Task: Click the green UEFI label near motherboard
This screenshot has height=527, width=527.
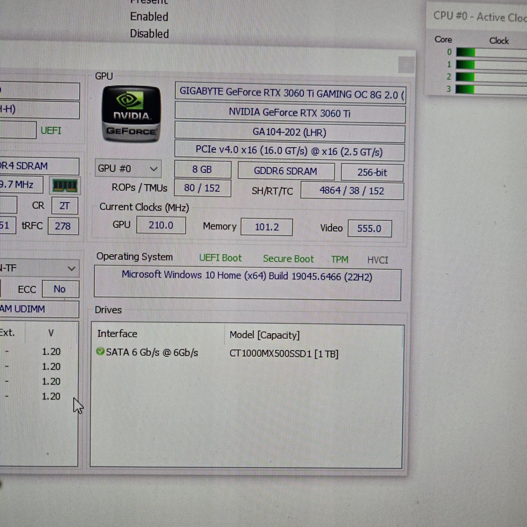Action: point(51,130)
